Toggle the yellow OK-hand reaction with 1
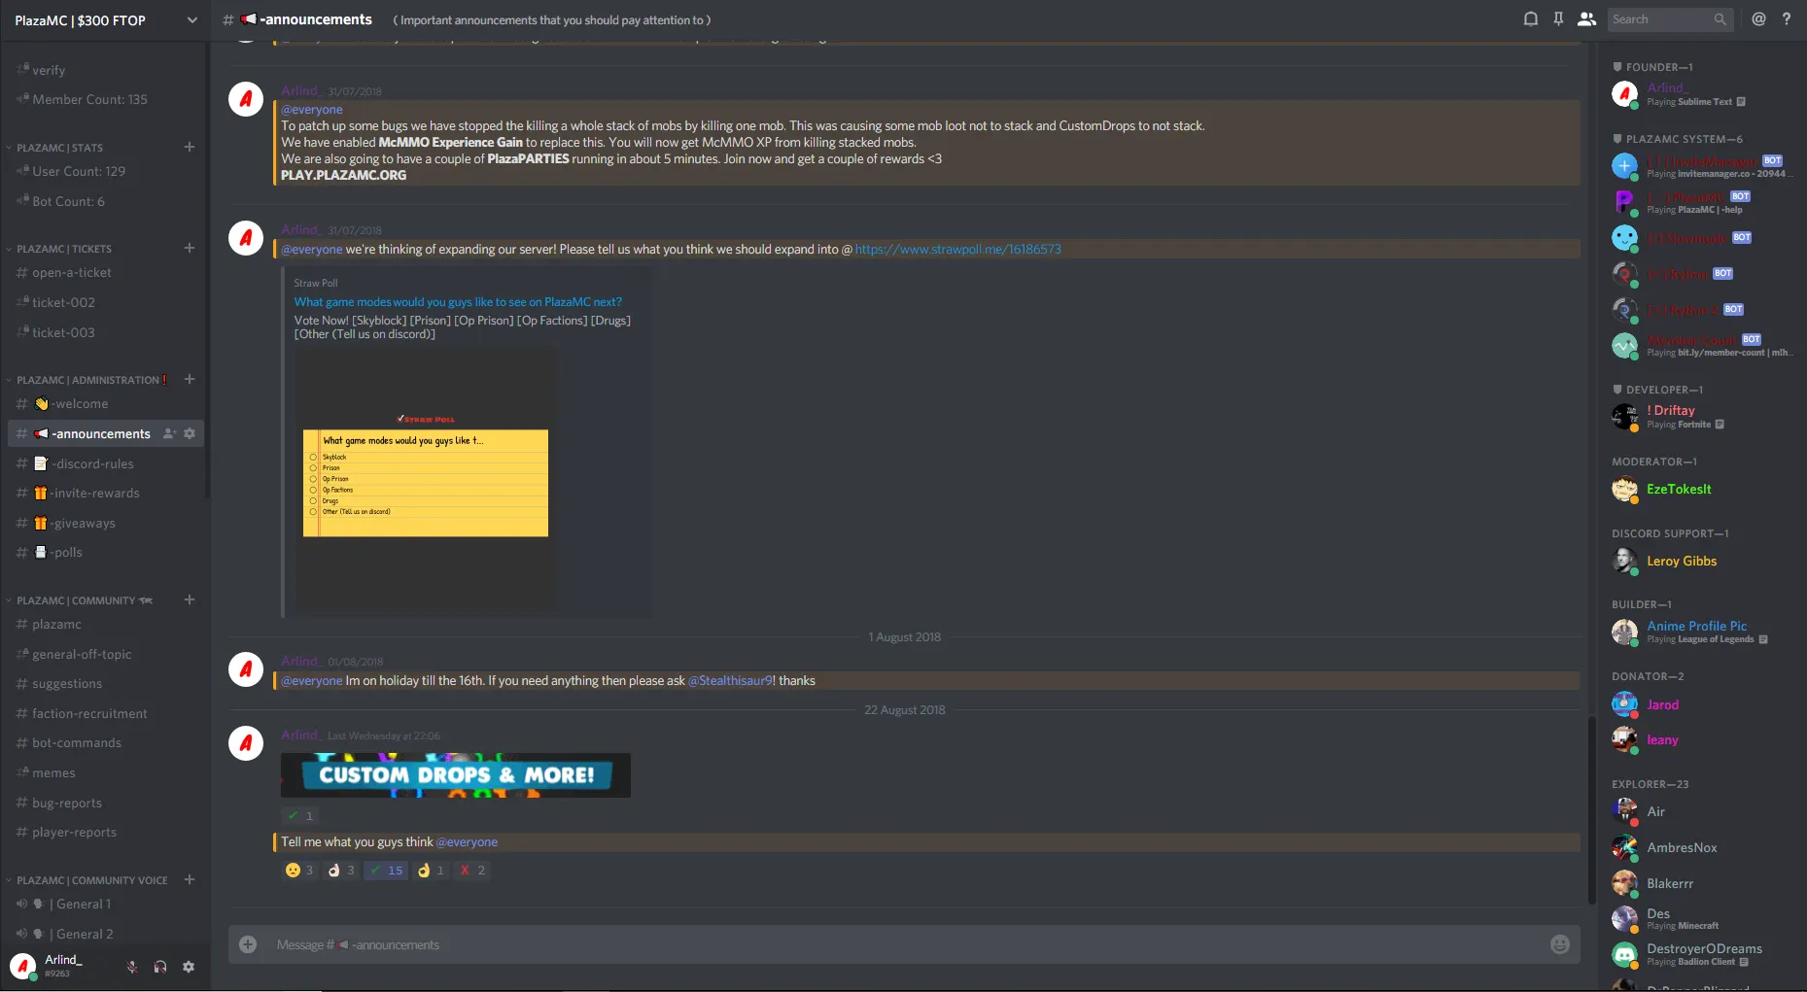Image resolution: width=1807 pixels, height=992 pixels. point(431,871)
